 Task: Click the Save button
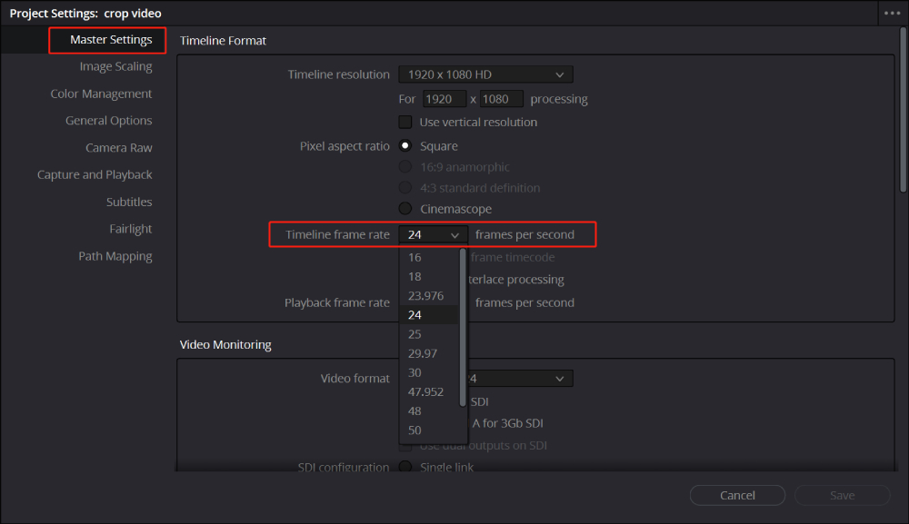[842, 495]
